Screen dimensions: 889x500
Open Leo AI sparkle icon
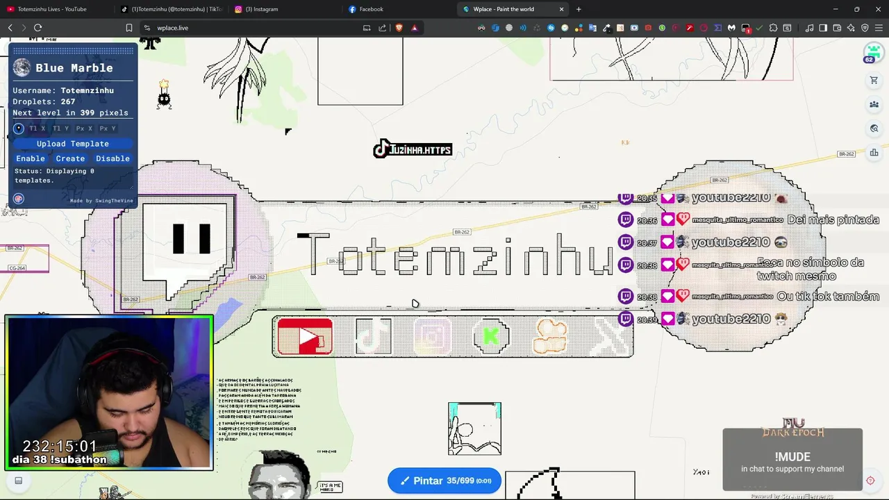pyautogui.click(x=851, y=28)
